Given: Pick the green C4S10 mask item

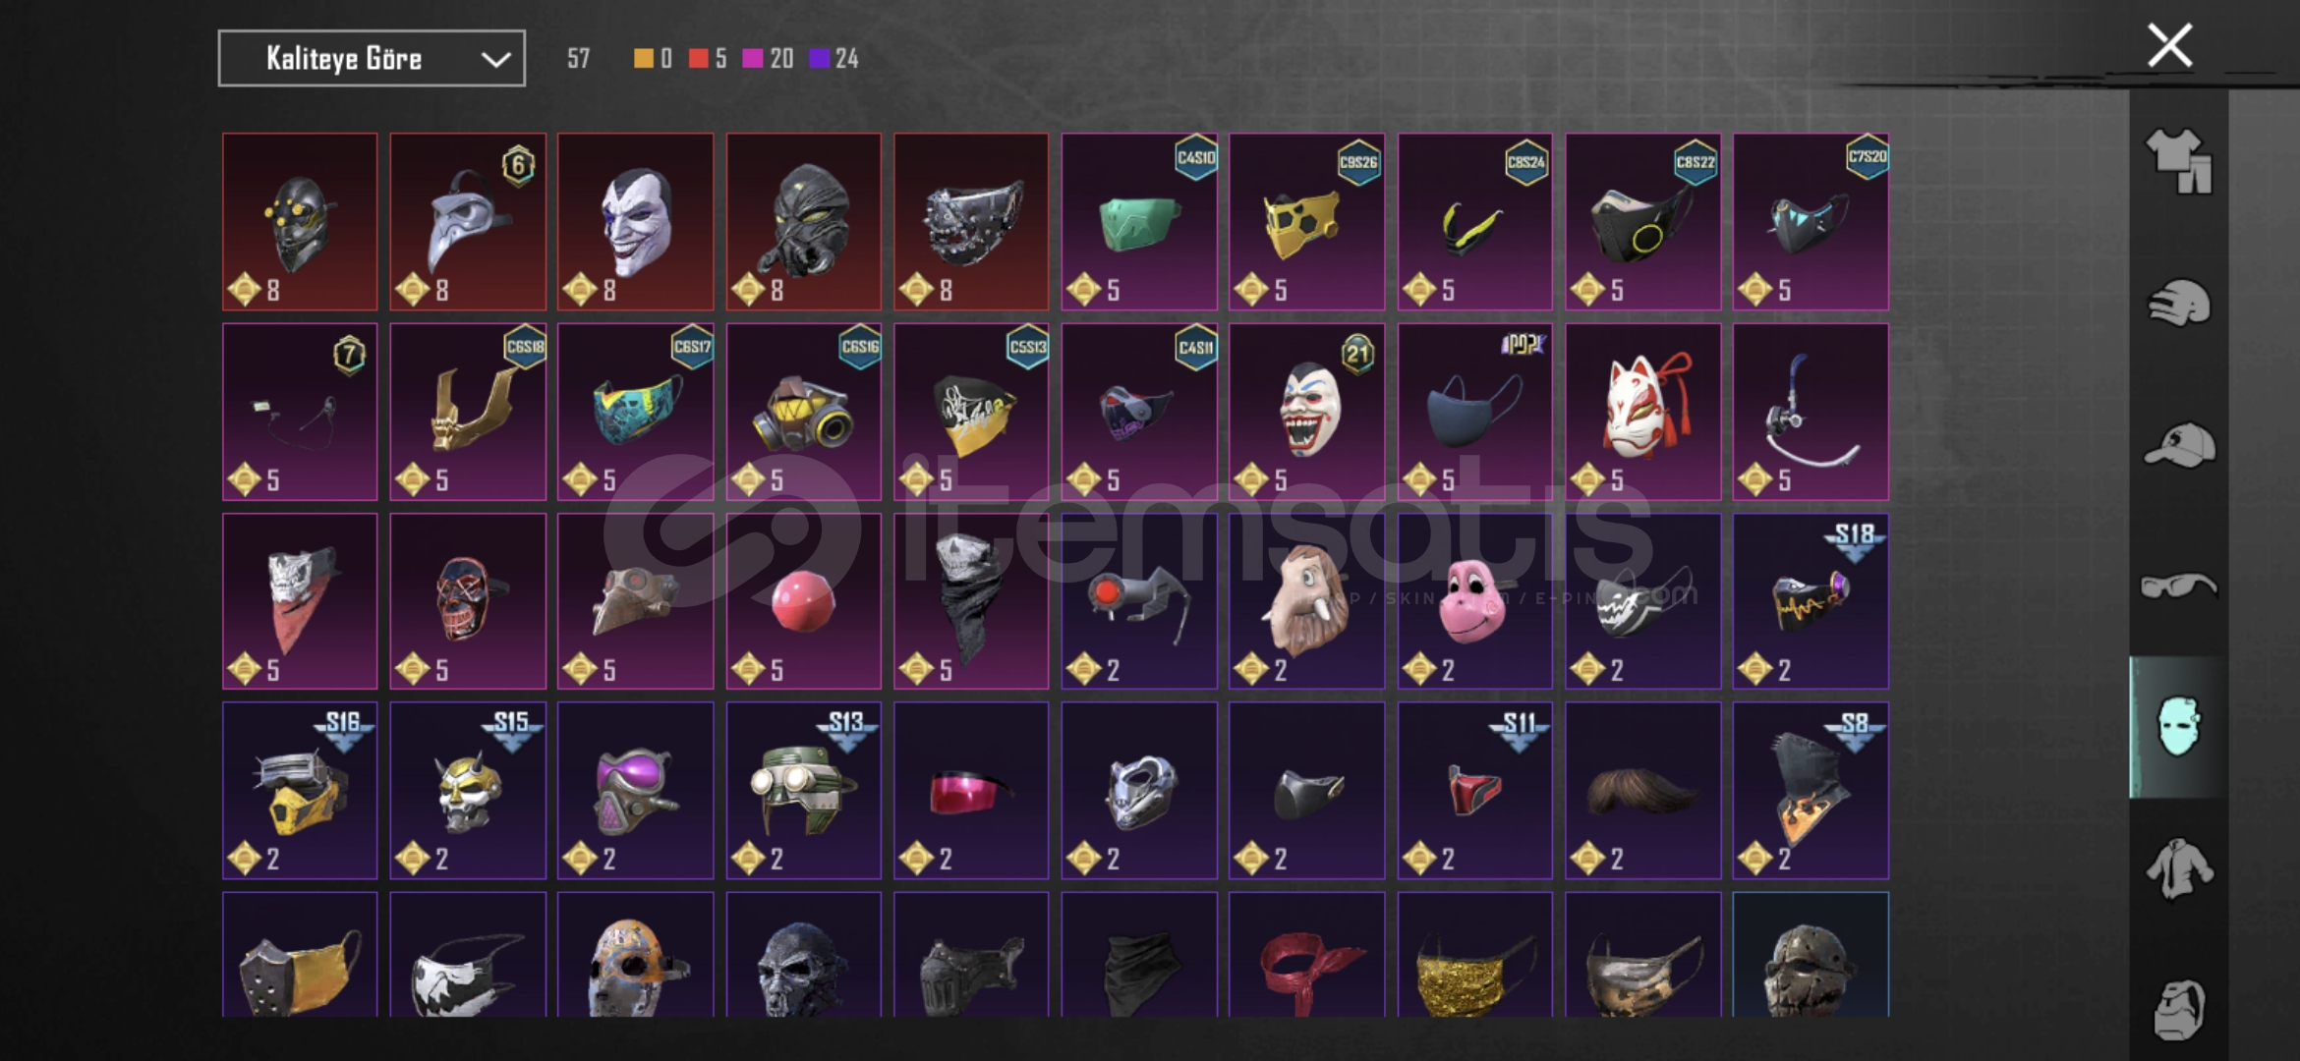Looking at the screenshot, I should [1139, 222].
